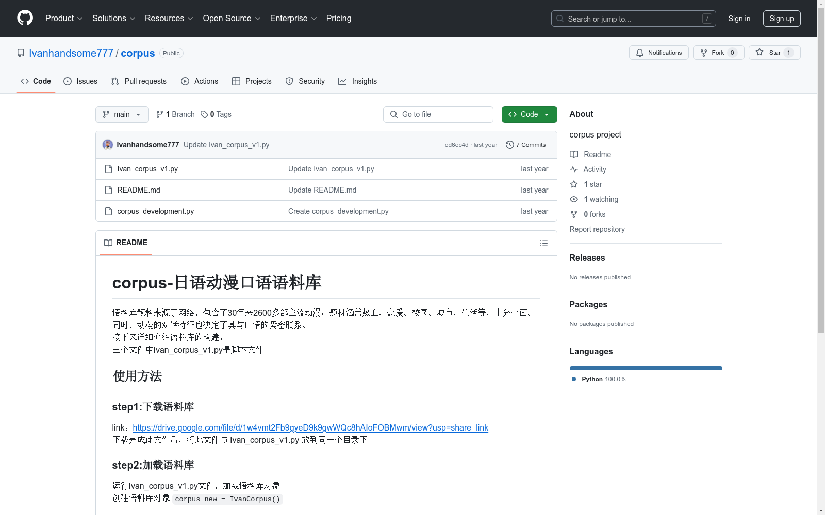Screen dimensions: 825x515
Task: Click the Sign up button
Action: click(782, 19)
